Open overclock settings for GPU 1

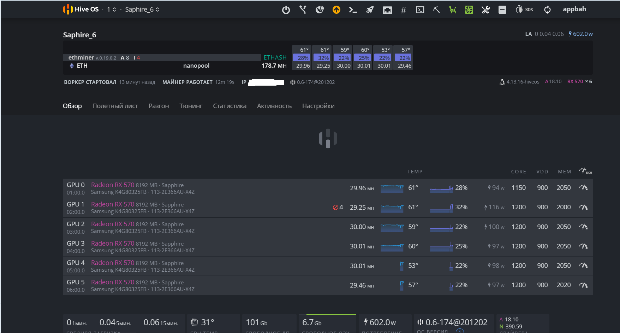583,208
